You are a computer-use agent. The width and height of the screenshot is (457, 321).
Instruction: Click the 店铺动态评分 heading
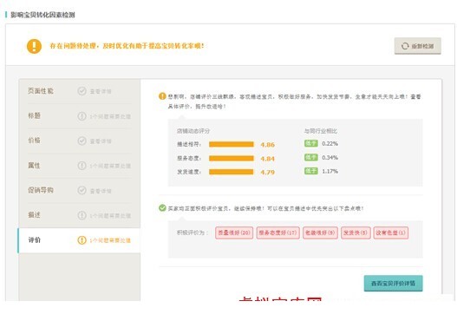(x=193, y=131)
